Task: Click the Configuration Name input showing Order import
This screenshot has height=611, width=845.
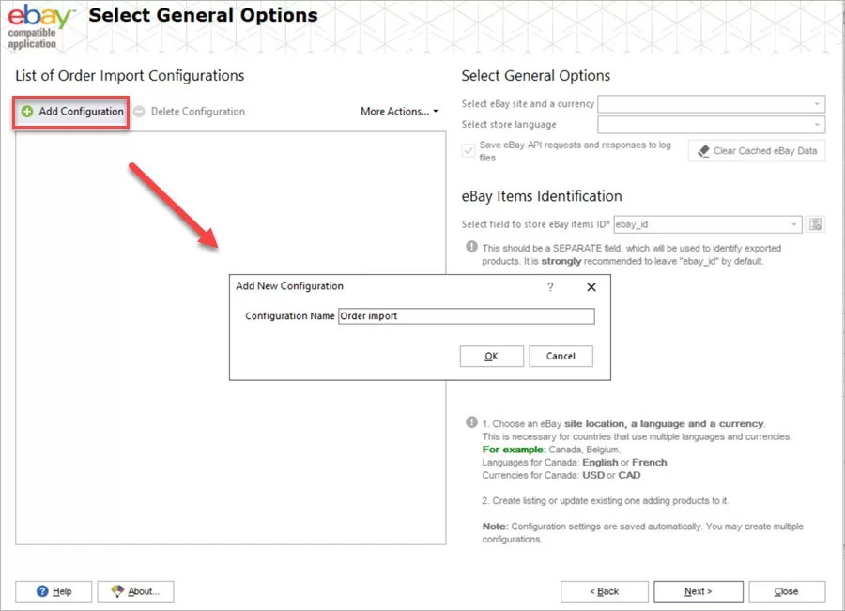Action: (x=467, y=316)
